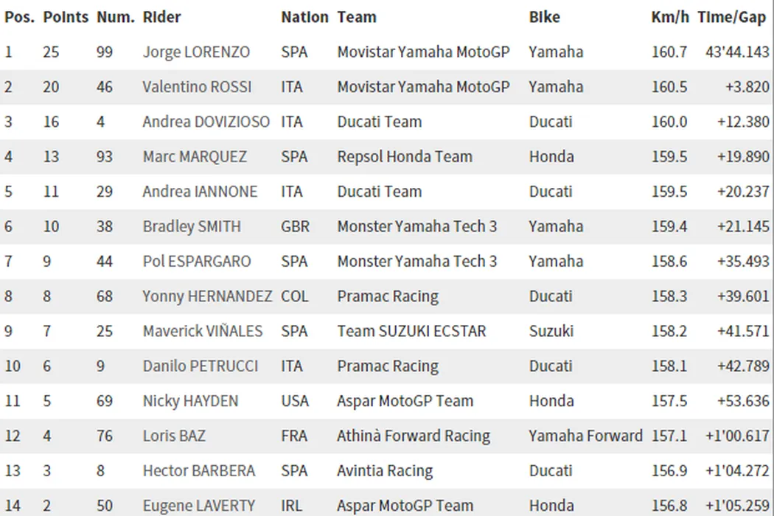Open rider Valentino ROSSI
Image resolution: width=774 pixels, height=516 pixels.
click(197, 87)
